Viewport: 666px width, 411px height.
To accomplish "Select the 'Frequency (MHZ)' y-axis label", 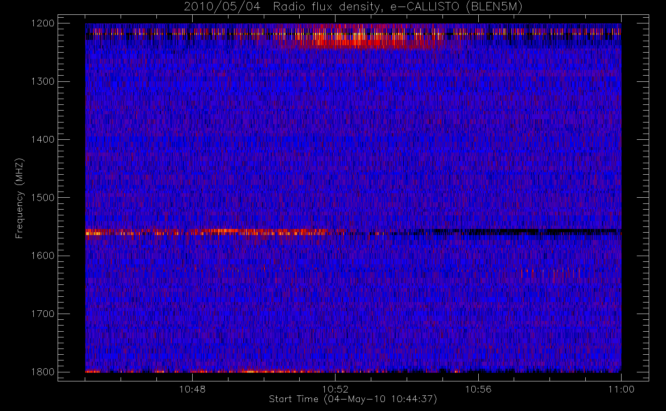I will point(19,198).
